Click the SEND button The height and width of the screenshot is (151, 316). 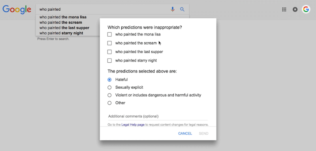pos(203,134)
